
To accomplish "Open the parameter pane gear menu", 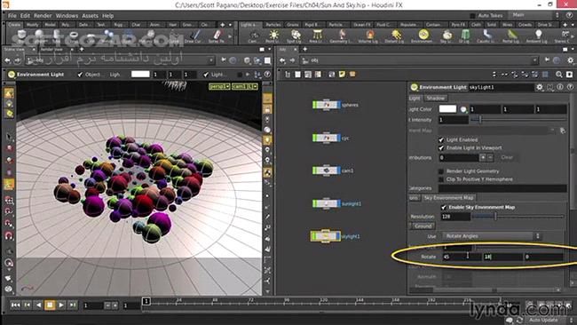I will 539,87.
